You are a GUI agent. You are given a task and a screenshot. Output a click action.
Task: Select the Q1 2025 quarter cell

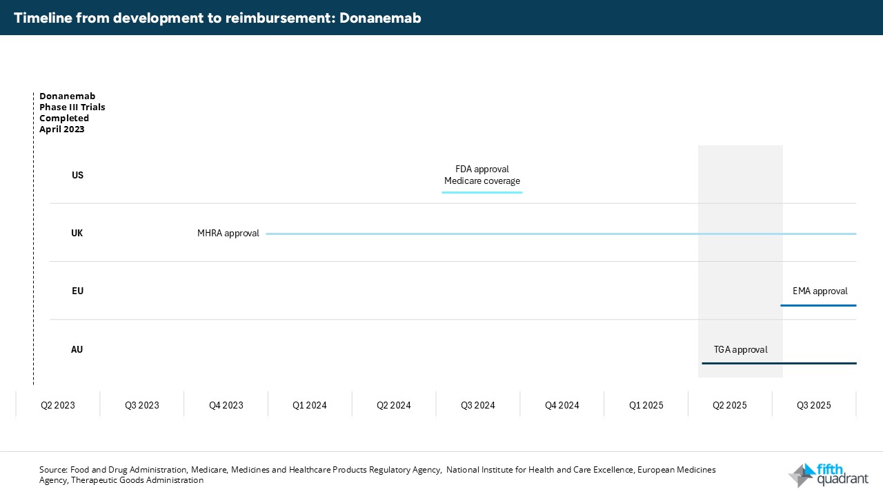(x=646, y=405)
